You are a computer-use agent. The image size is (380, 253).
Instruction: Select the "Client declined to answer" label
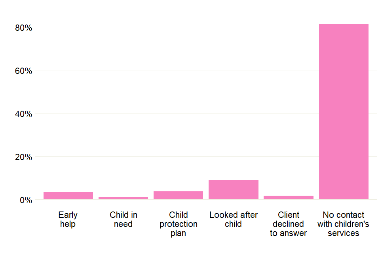coord(289,224)
